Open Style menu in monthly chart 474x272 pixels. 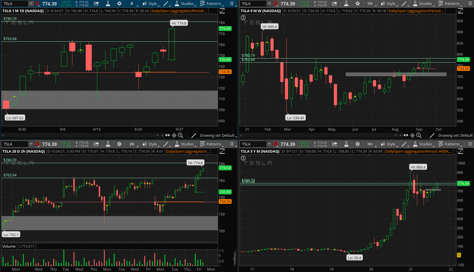tap(387, 144)
